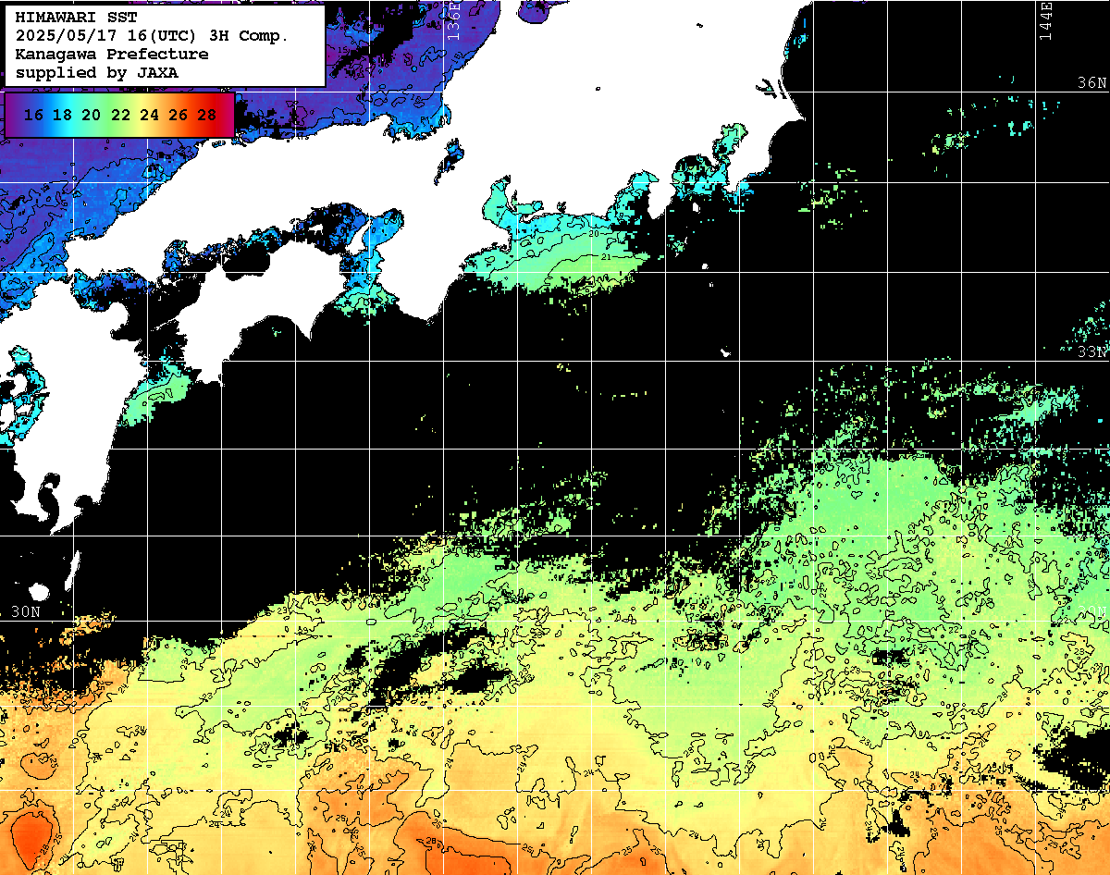Screen dimensions: 1110x875
Task: Select the "2025/05/17 16(UTC) 3H Comp." timestamp line
Action: (152, 36)
